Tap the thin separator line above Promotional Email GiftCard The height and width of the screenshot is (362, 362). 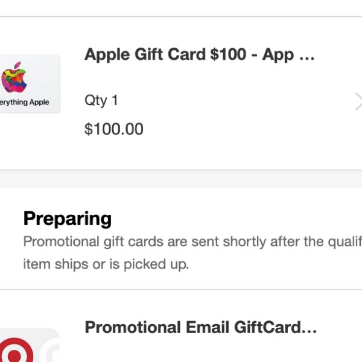[x=181, y=290]
